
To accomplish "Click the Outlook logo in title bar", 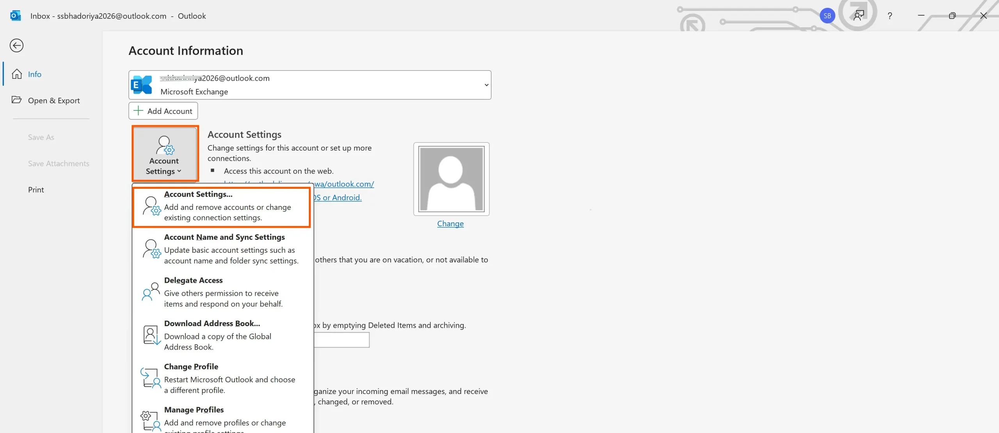I will [16, 16].
